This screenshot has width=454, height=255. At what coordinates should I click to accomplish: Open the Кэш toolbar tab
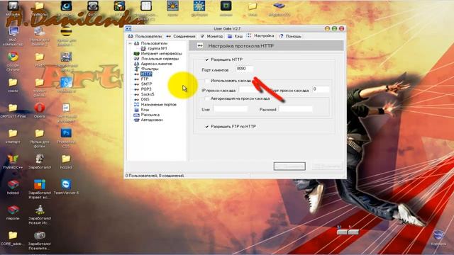[x=235, y=36]
